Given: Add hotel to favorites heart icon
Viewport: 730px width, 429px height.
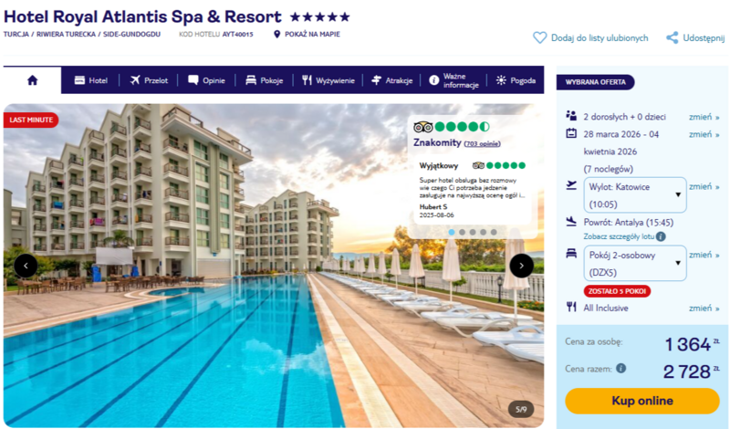Looking at the screenshot, I should click(x=539, y=37).
